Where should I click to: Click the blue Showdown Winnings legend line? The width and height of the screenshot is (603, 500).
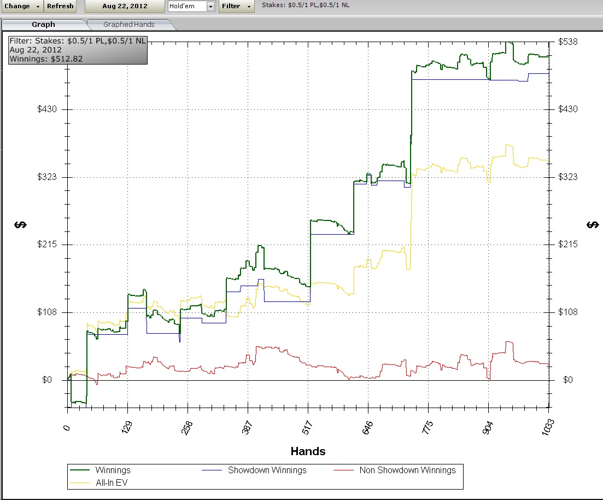213,470
